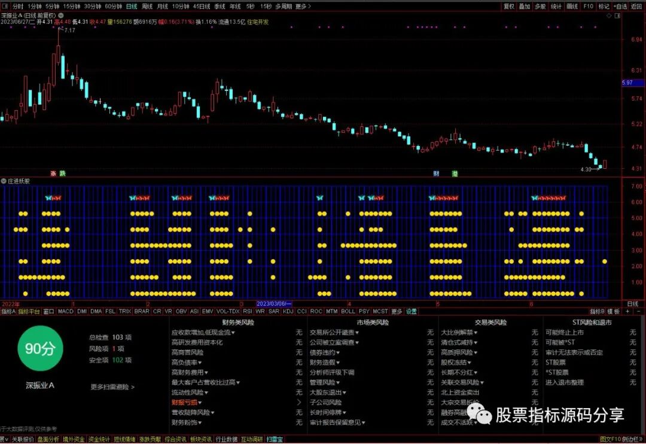Image resolution: width=646 pixels, height=444 pixels.
Task: Click the green 设置 settings button
Action: tap(412, 312)
